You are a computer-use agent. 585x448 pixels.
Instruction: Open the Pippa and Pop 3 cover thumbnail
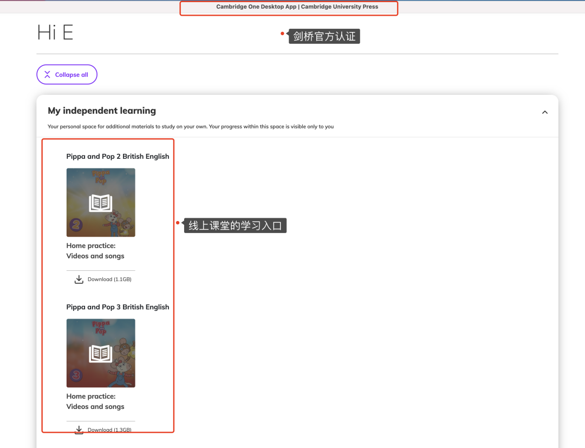101,353
